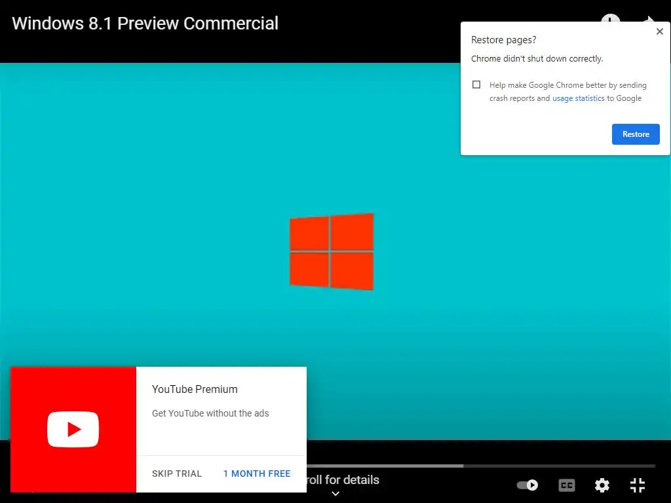Click the red Windows logo in the video

click(332, 252)
